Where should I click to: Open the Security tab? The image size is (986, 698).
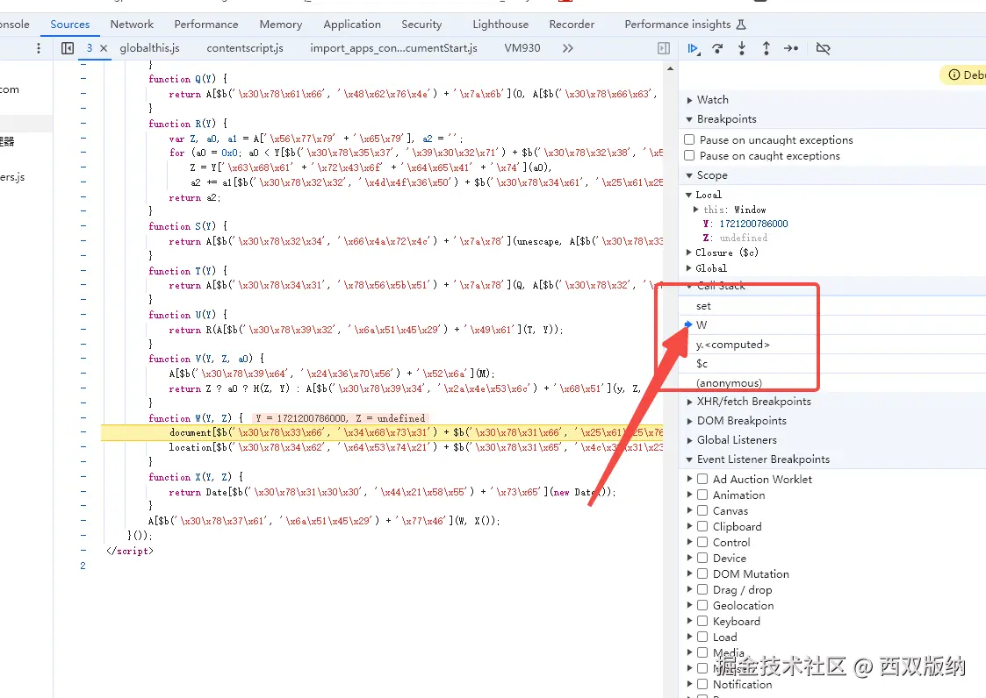point(421,25)
